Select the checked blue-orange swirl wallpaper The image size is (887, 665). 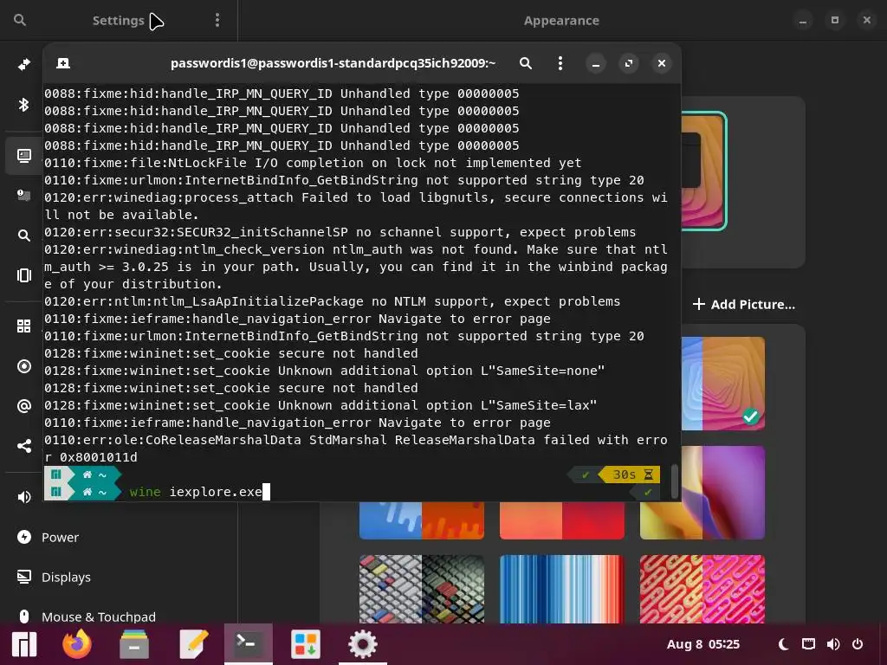(723, 384)
